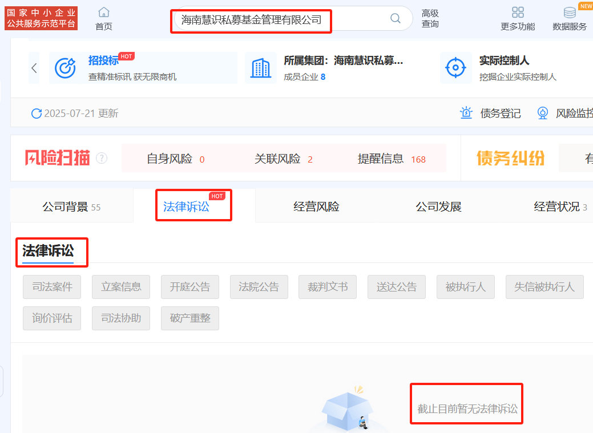Image resolution: width=593 pixels, height=433 pixels.
Task: Click the platform logo 国家中小企业
Action: click(x=41, y=18)
